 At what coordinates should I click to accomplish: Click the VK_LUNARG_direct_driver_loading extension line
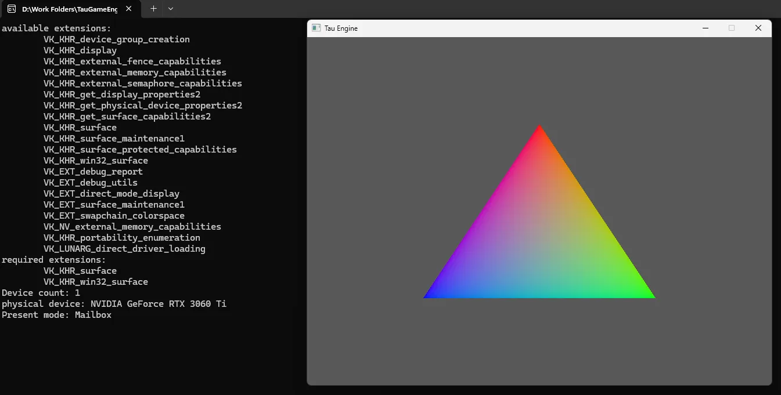pyautogui.click(x=124, y=248)
